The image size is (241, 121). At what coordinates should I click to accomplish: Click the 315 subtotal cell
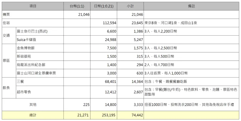(x=130, y=56)
